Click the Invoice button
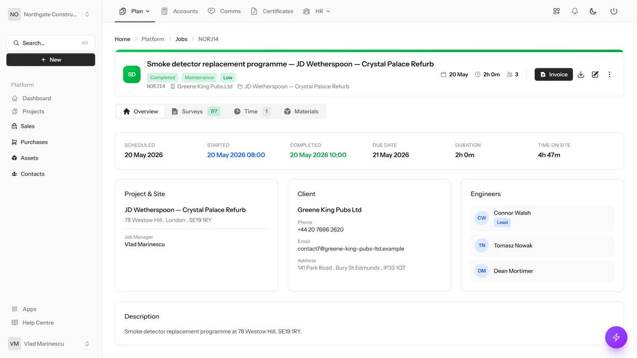 (554, 75)
